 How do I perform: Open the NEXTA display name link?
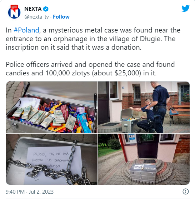pyautogui.click(x=33, y=9)
